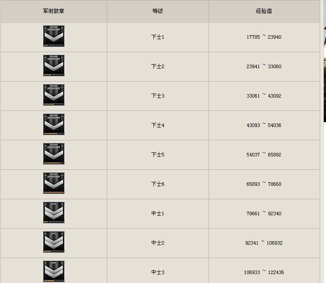Click the 下士1 level name text
Viewport: 326px width, 283px height.
[157, 37]
